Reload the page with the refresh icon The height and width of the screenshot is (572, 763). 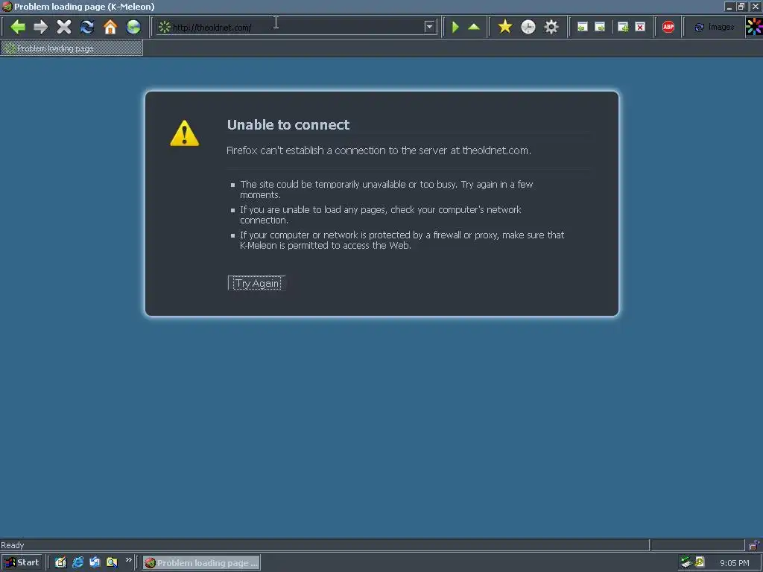pos(87,27)
